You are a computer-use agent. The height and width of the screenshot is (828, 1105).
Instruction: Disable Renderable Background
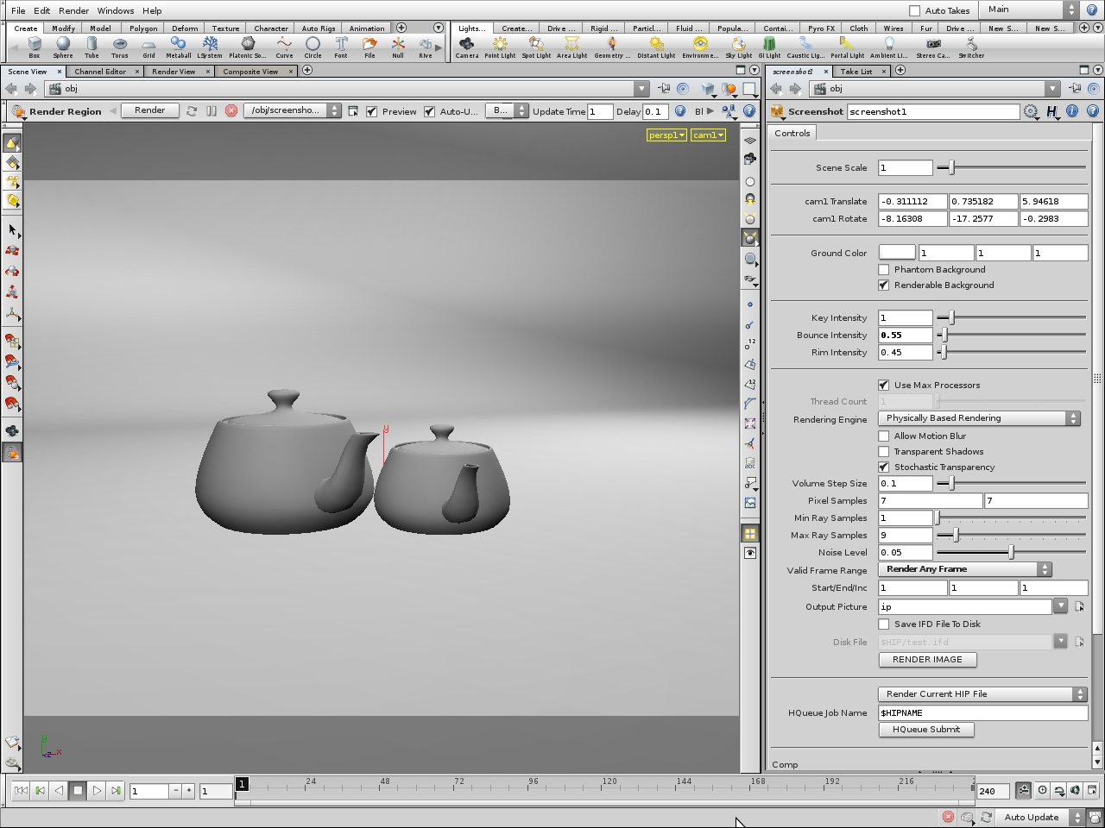point(883,285)
